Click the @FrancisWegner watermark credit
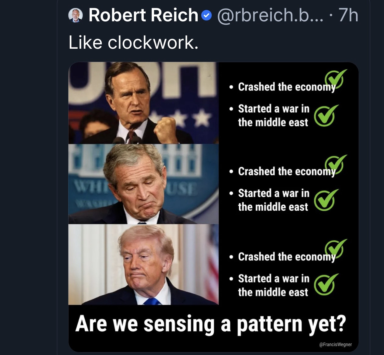 335,344
